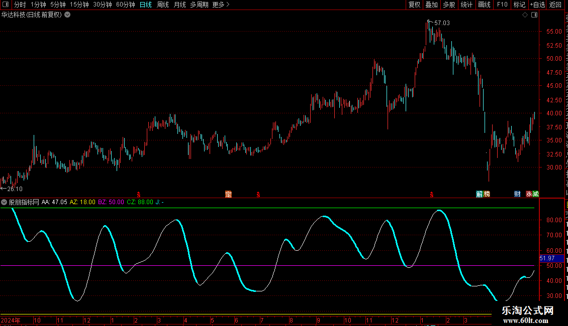This screenshot has width=568, height=326.
Task: Click the 榜 event badge
Action: coord(487,194)
